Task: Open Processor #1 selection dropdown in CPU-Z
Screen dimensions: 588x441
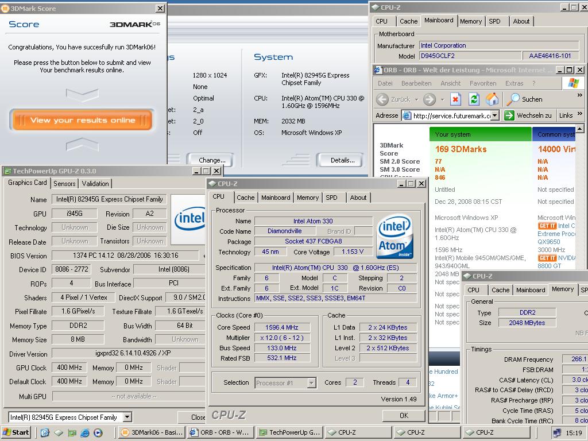Action: 311,383
